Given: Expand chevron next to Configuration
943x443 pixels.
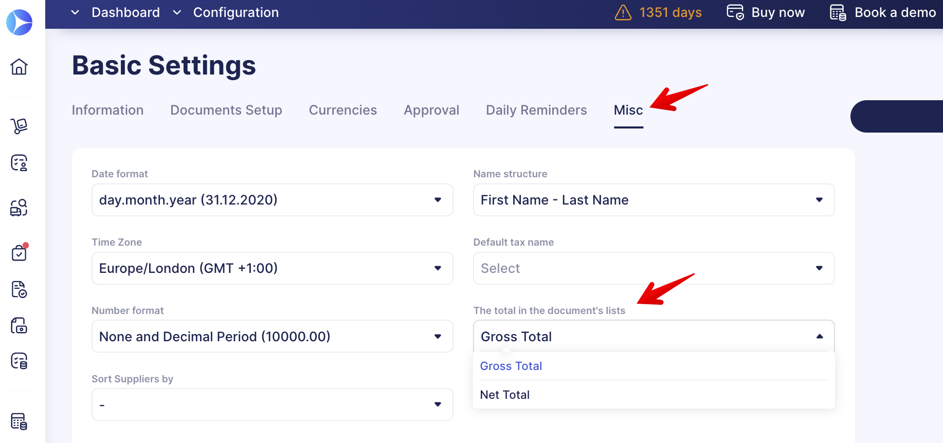Looking at the screenshot, I should 177,12.
